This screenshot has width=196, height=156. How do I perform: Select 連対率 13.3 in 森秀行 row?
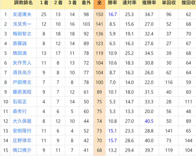[x=129, y=111]
